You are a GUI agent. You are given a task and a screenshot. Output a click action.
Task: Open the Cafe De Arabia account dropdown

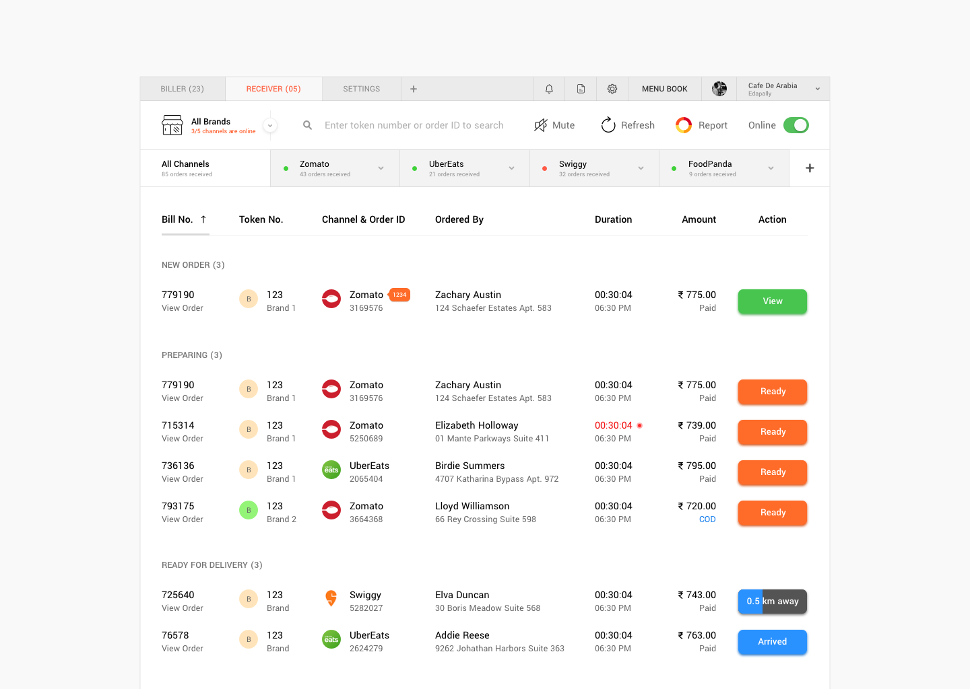coord(817,88)
